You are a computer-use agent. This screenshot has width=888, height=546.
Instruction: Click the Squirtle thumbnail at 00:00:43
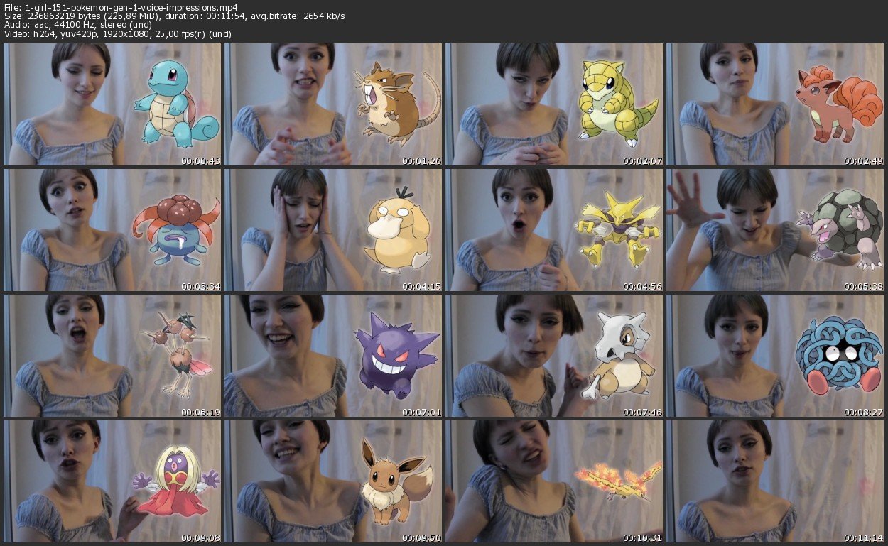coord(112,104)
